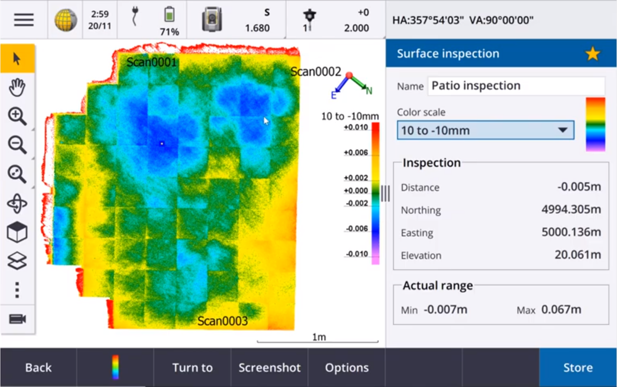Viewport: 617px width, 387px height.
Task: Select the arrow selection tool
Action: point(15,58)
